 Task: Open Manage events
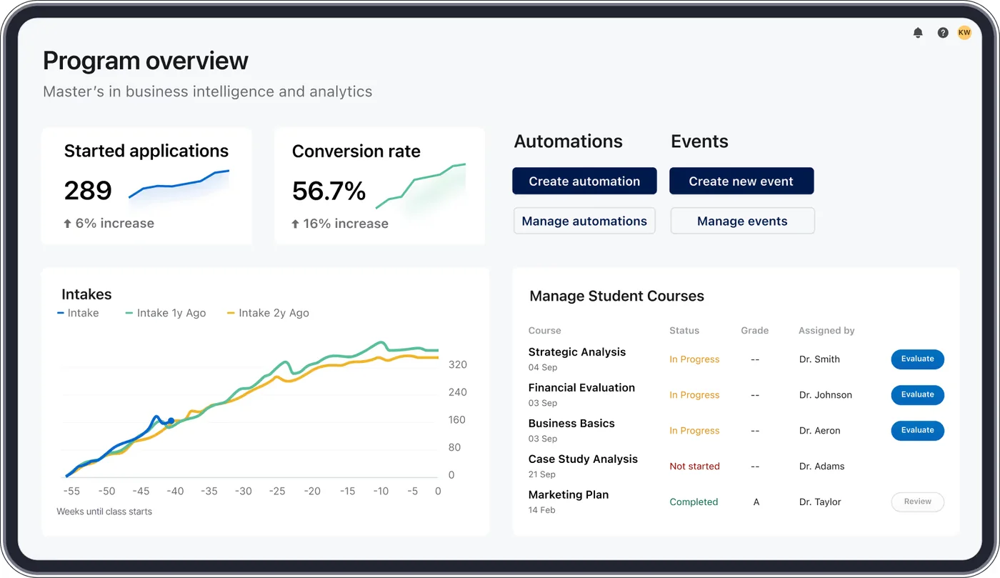tap(742, 220)
